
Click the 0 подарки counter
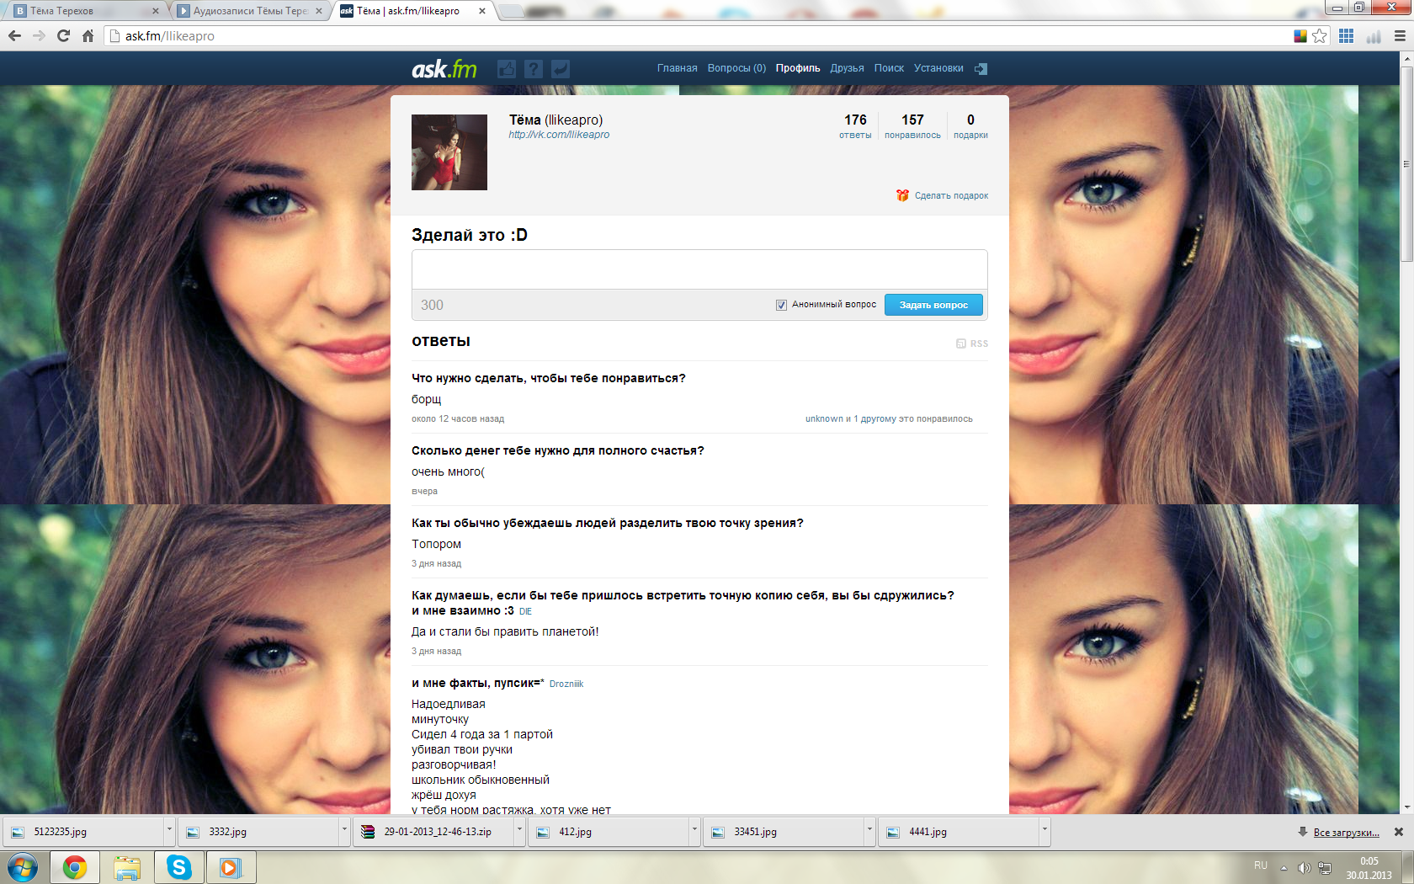970,126
